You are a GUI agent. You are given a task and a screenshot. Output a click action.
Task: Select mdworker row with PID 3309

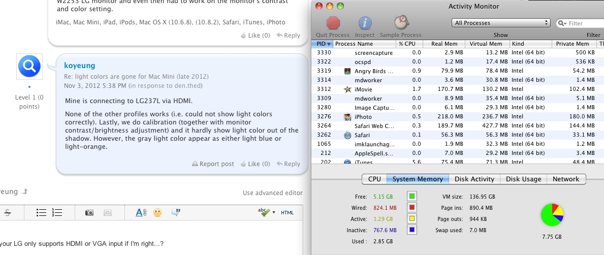coord(458,99)
